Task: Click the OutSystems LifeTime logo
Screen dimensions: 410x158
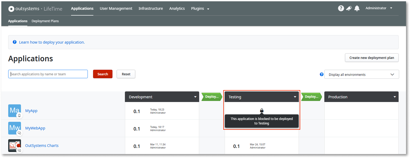Action: pyautogui.click(x=35, y=8)
